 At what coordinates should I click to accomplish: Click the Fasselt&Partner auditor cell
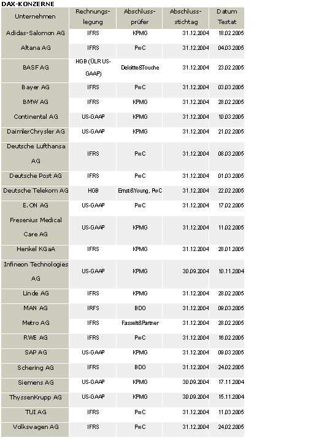point(139,323)
